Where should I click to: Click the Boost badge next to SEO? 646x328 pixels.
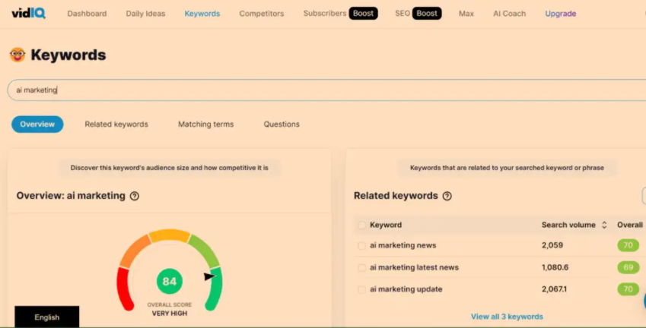427,14
